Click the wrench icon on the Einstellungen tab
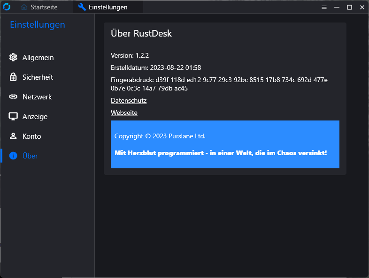 [x=82, y=7]
